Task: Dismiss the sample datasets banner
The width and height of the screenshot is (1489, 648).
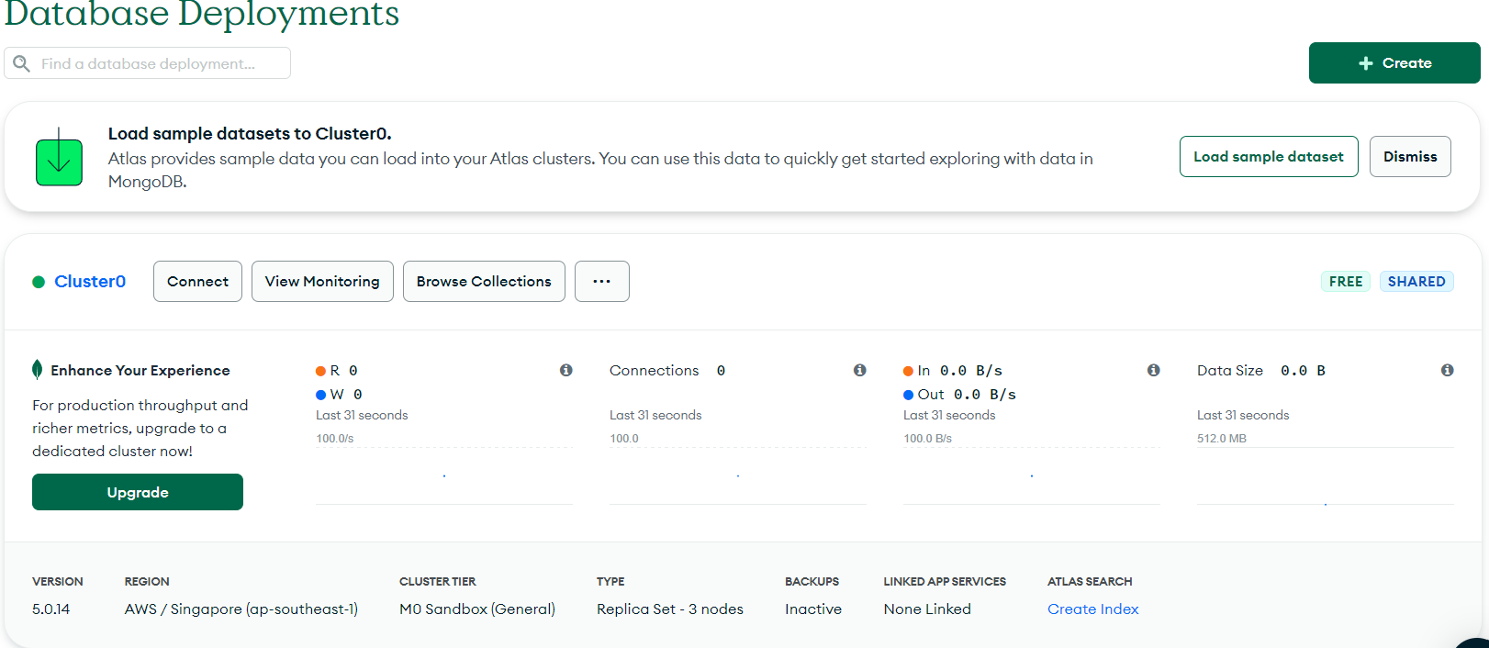Action: (x=1410, y=157)
